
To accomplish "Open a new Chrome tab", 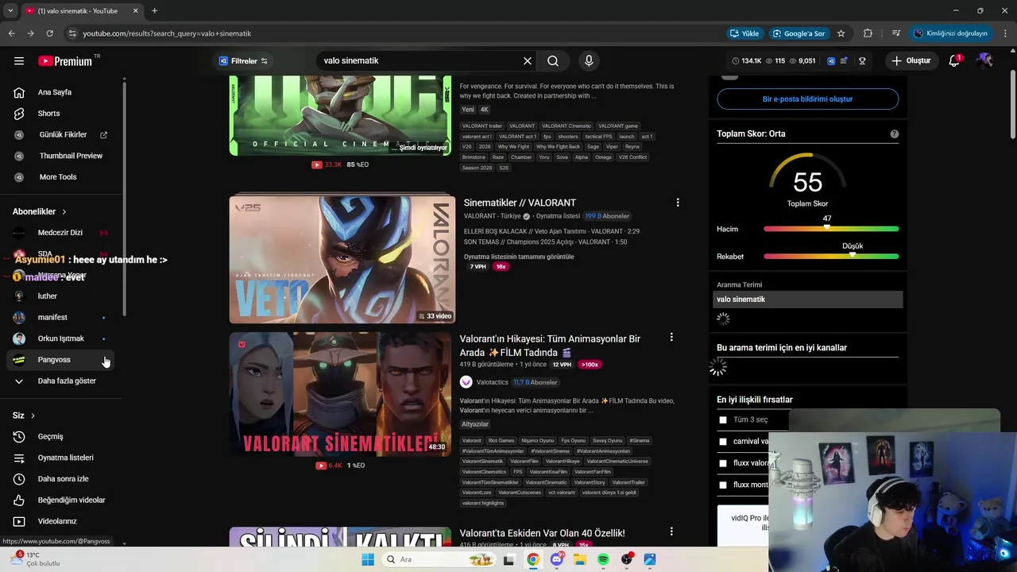I will click(154, 11).
